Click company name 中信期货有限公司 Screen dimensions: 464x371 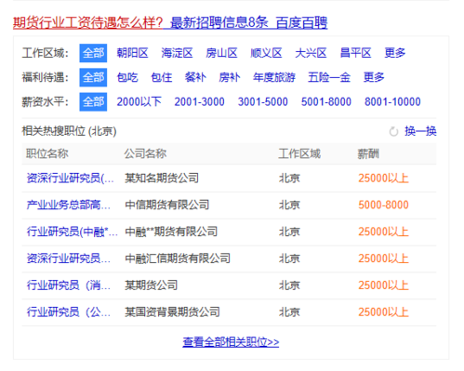point(166,205)
